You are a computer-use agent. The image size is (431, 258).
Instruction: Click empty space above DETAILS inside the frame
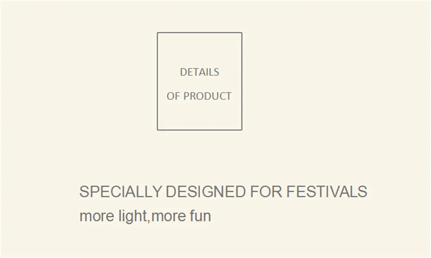(x=200, y=50)
